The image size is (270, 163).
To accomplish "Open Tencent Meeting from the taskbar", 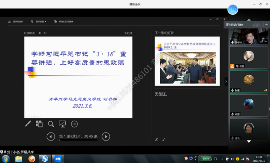I will click(58, 159).
